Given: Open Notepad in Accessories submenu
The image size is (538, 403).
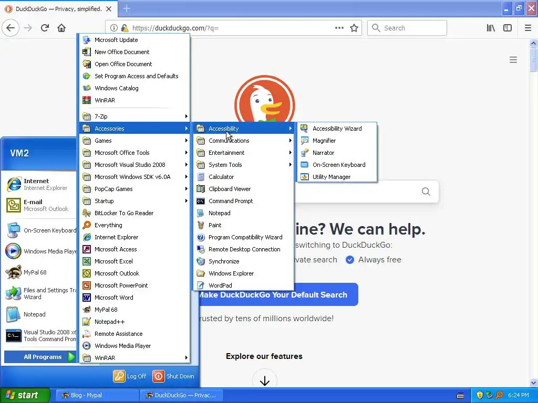Looking at the screenshot, I should point(243,213).
